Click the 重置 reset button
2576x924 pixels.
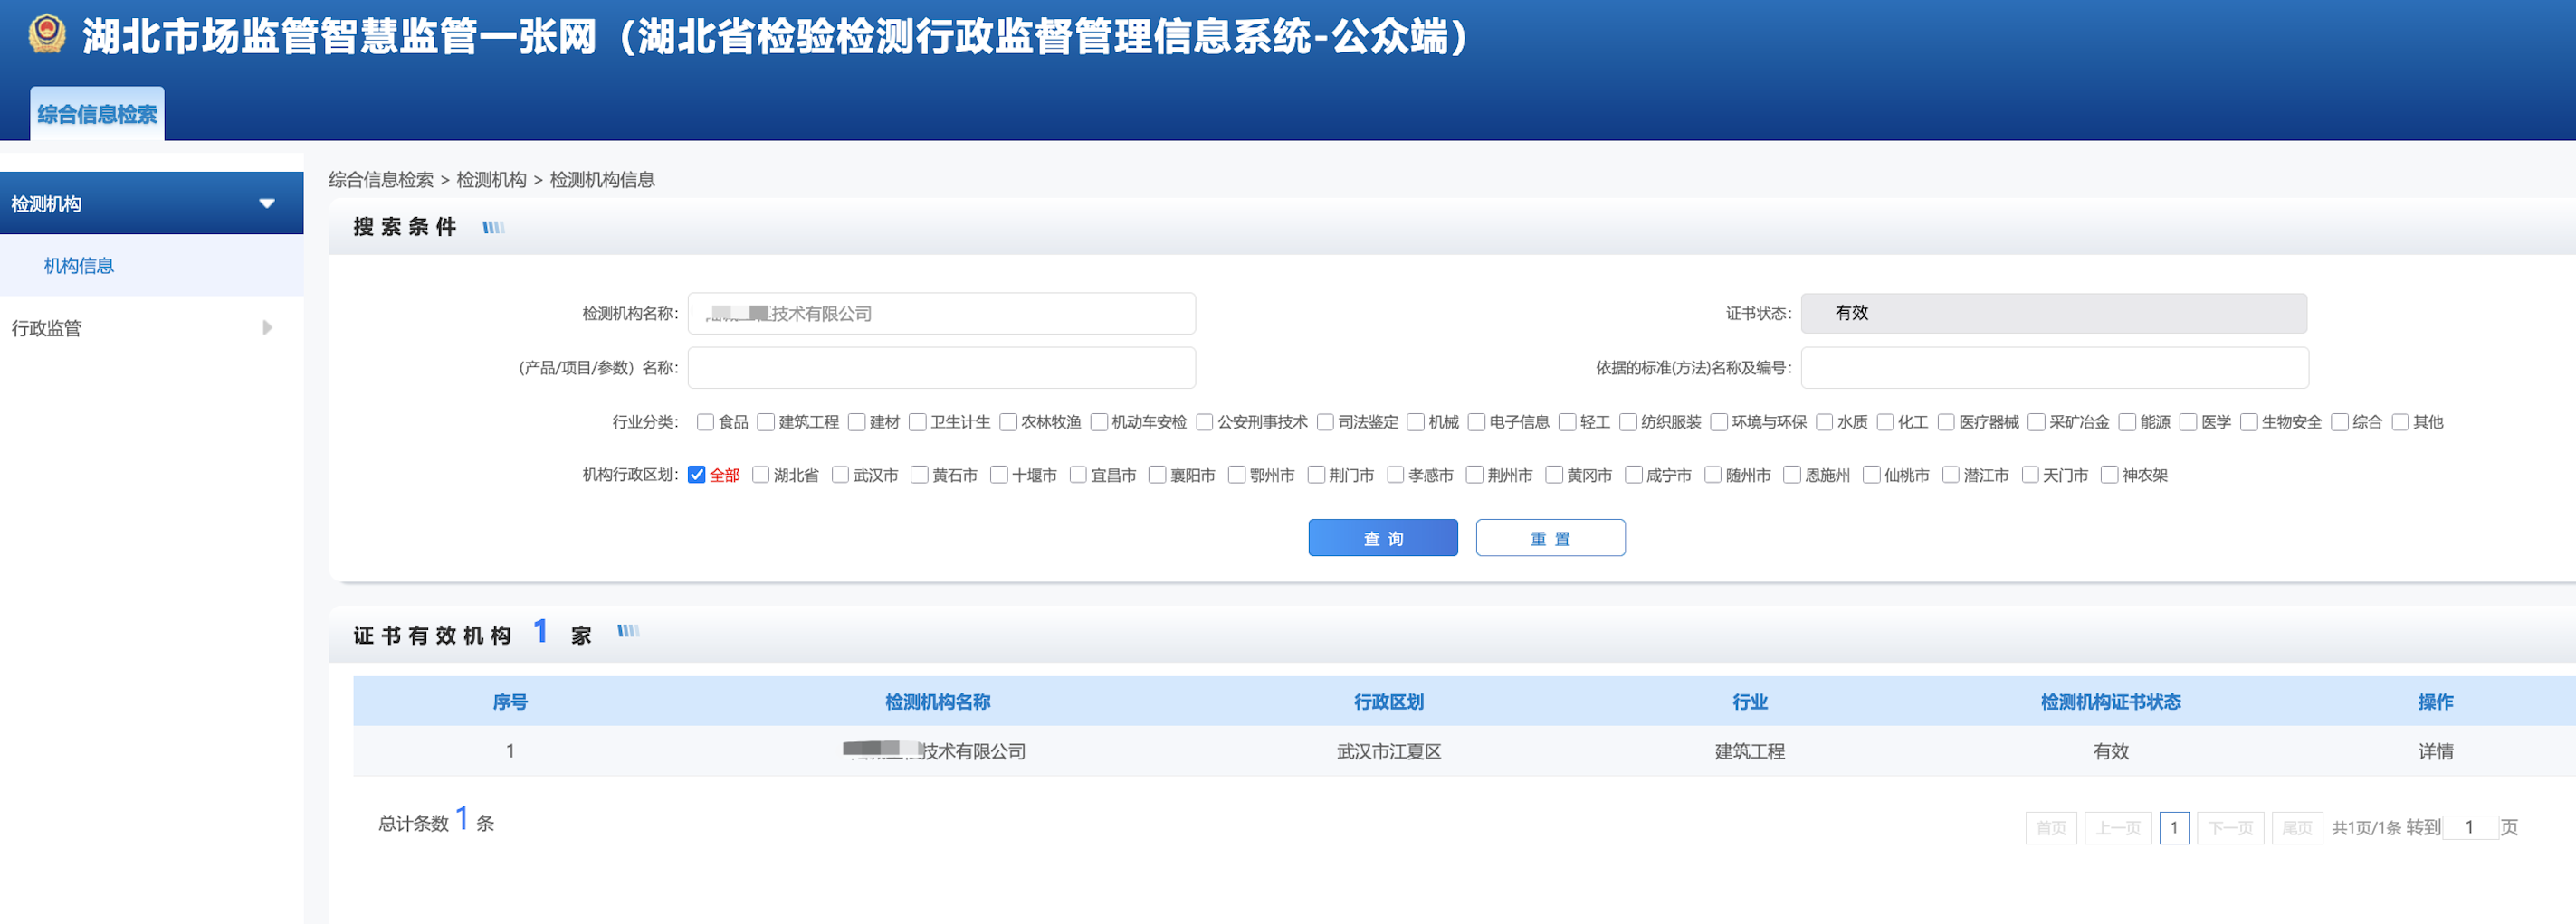click(1550, 537)
